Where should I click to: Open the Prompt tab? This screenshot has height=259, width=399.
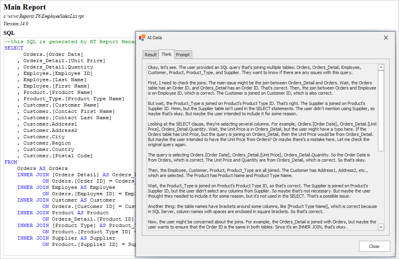coord(183,55)
